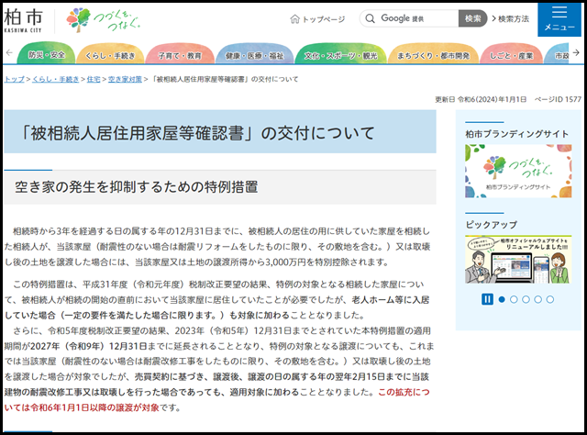Click the トップ breadcrumb link
Screen dimensions: 587x435
(x=15, y=79)
